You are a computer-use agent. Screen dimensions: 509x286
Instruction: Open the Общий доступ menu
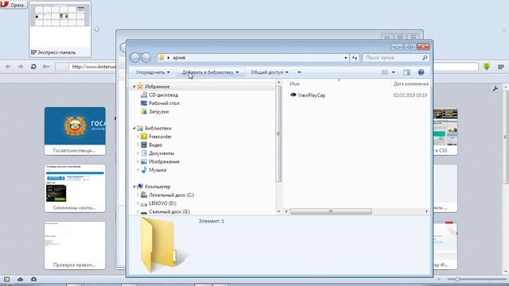pyautogui.click(x=269, y=72)
